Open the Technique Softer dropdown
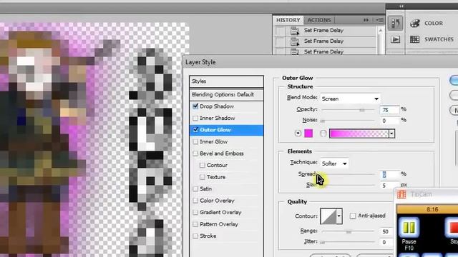 tap(334, 163)
